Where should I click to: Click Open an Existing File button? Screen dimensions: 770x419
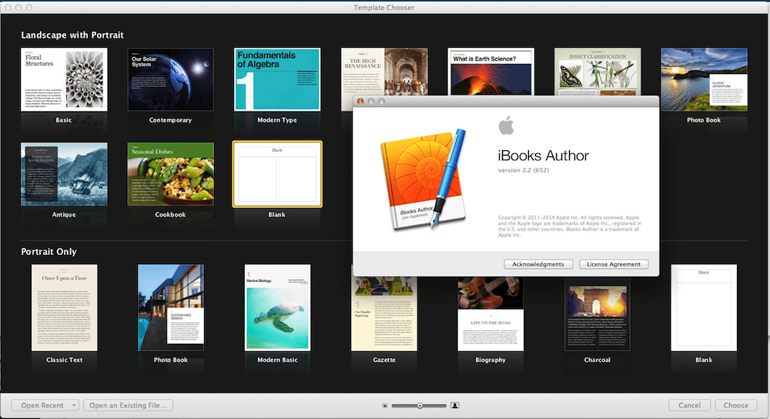click(128, 405)
